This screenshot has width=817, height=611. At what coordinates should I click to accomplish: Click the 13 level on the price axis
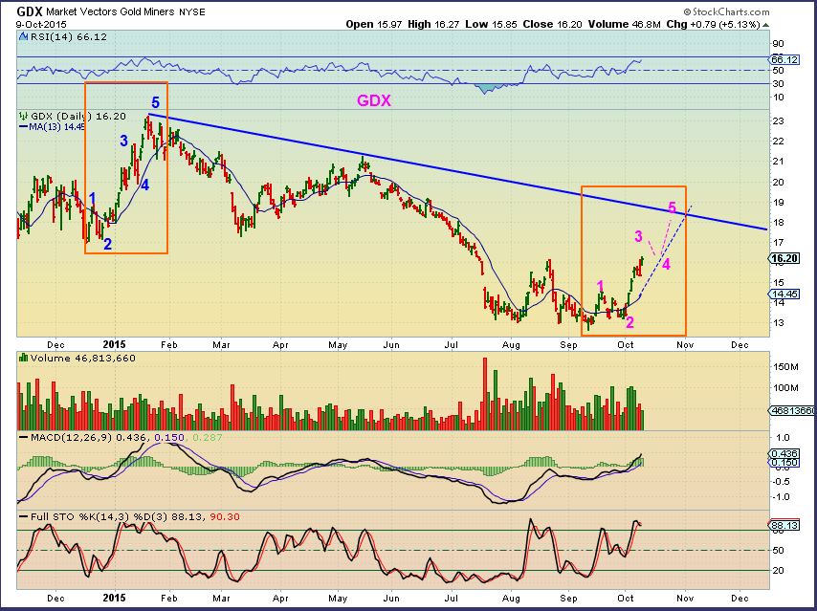pyautogui.click(x=779, y=323)
